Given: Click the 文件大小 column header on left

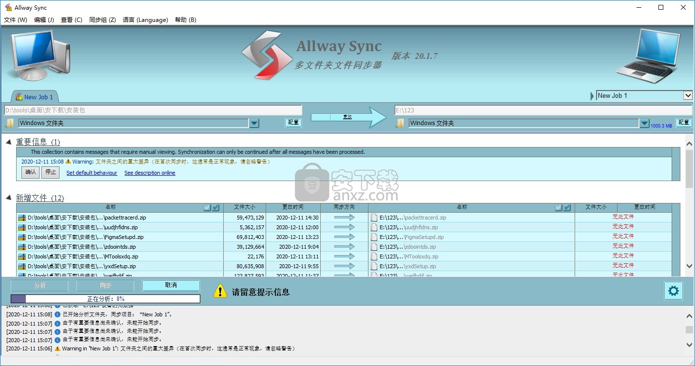Looking at the screenshot, I should (x=244, y=207).
